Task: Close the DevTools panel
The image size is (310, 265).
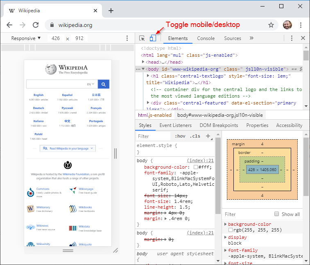Action: click(x=303, y=38)
